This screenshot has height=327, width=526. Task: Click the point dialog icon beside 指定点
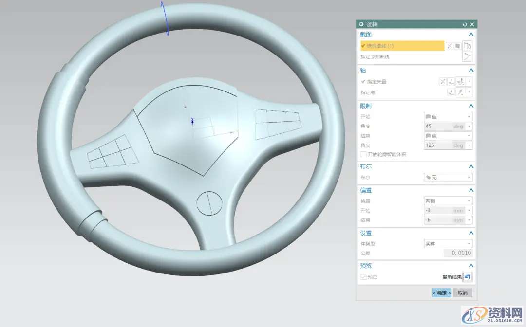(451, 92)
